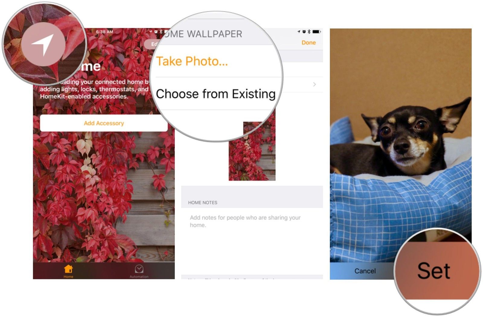Tap location arrow in settings status bar
Image resolution: width=483 pixels, height=317 pixels.
[x=299, y=31]
